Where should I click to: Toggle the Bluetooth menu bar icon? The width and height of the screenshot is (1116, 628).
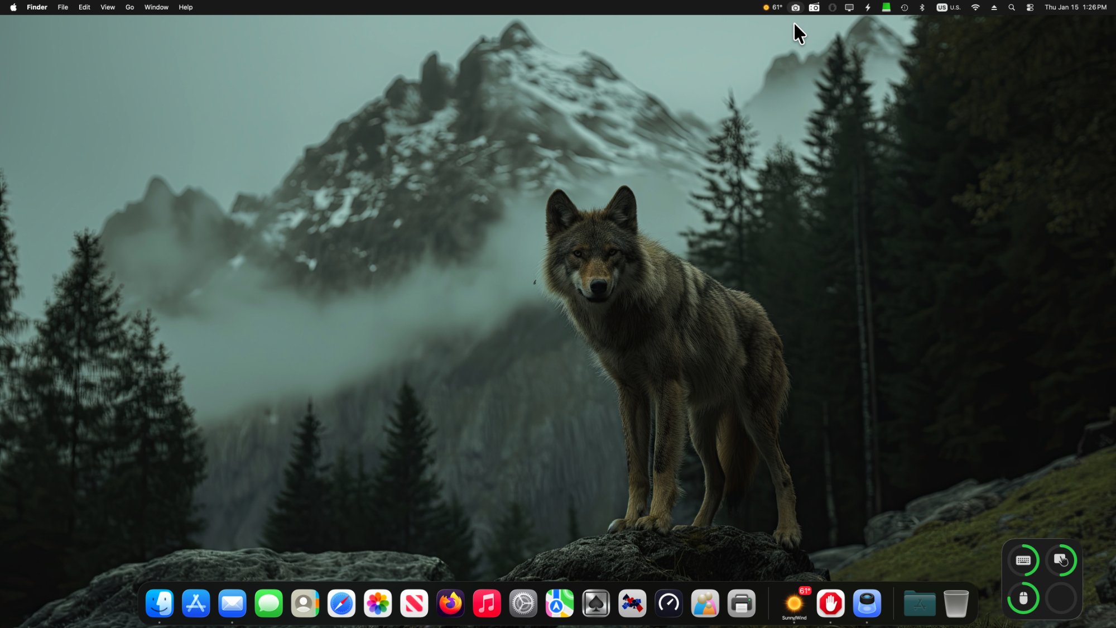[x=922, y=7]
